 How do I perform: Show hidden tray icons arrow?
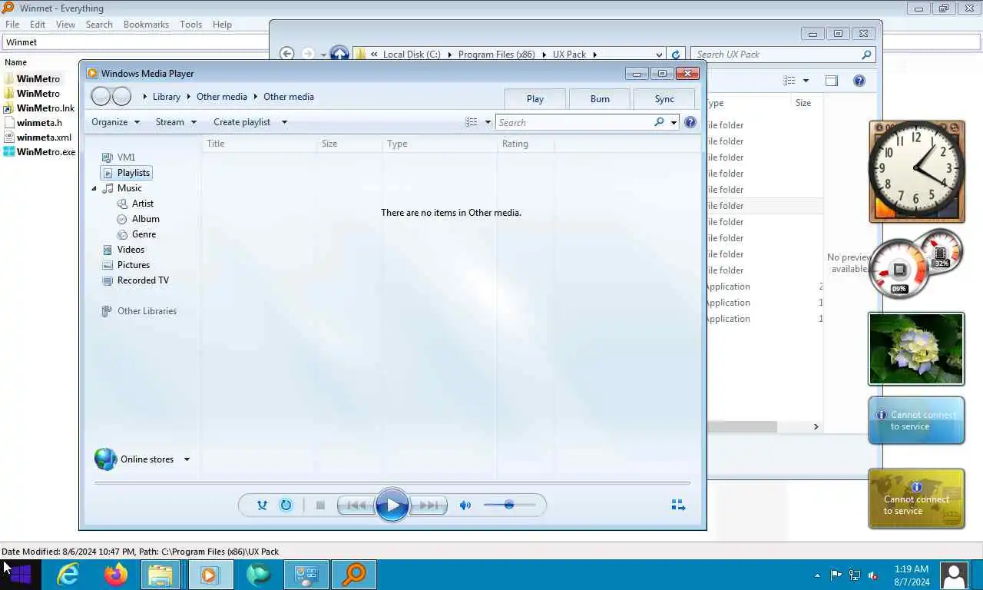[x=816, y=575]
